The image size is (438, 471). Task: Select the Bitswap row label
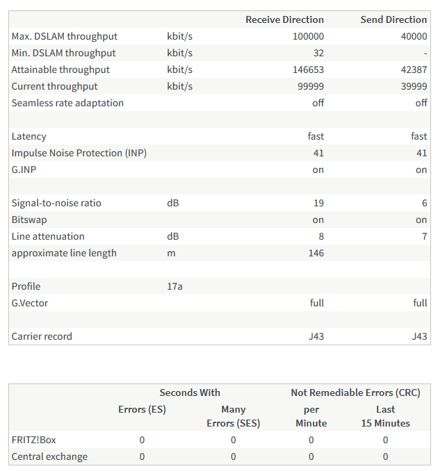coord(29,220)
